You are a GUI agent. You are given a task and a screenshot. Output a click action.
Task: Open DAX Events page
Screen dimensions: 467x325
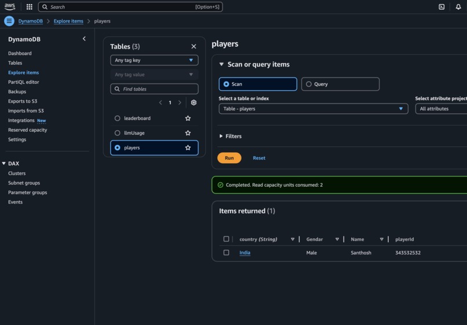[15, 202]
